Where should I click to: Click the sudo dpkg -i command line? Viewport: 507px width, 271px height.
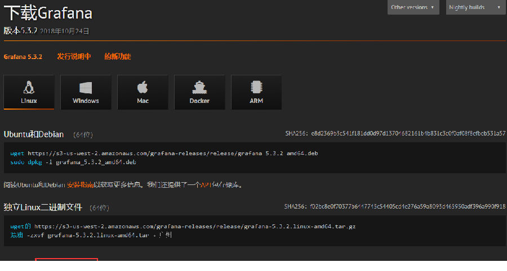[73, 162]
